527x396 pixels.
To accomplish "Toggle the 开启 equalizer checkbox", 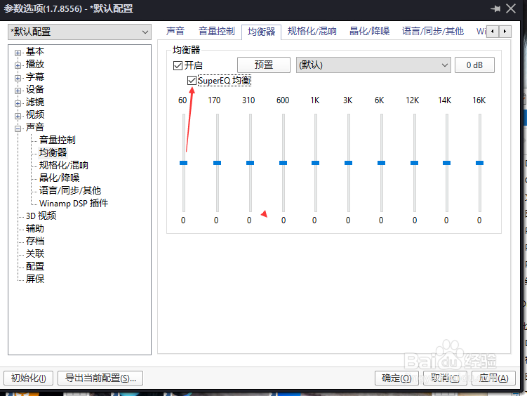I will point(178,65).
